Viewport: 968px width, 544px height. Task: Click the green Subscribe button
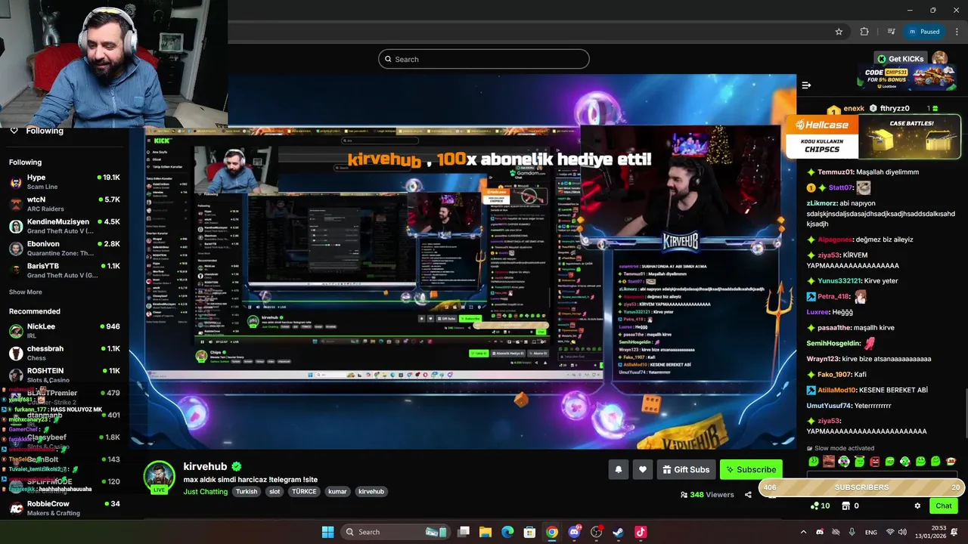[751, 469]
